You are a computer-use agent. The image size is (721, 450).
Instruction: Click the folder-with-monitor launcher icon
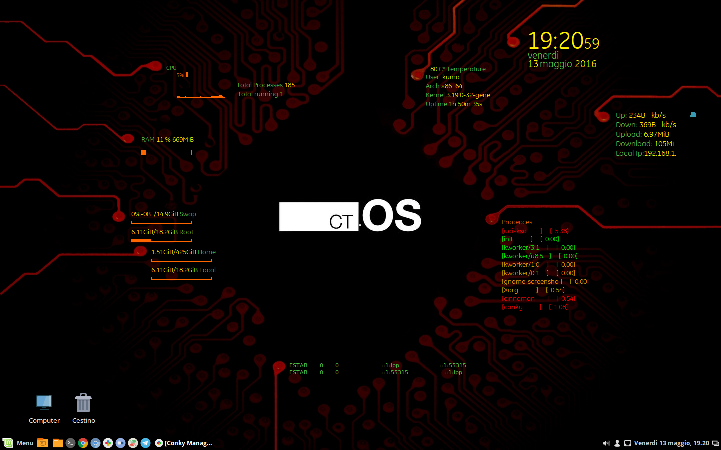(42, 443)
